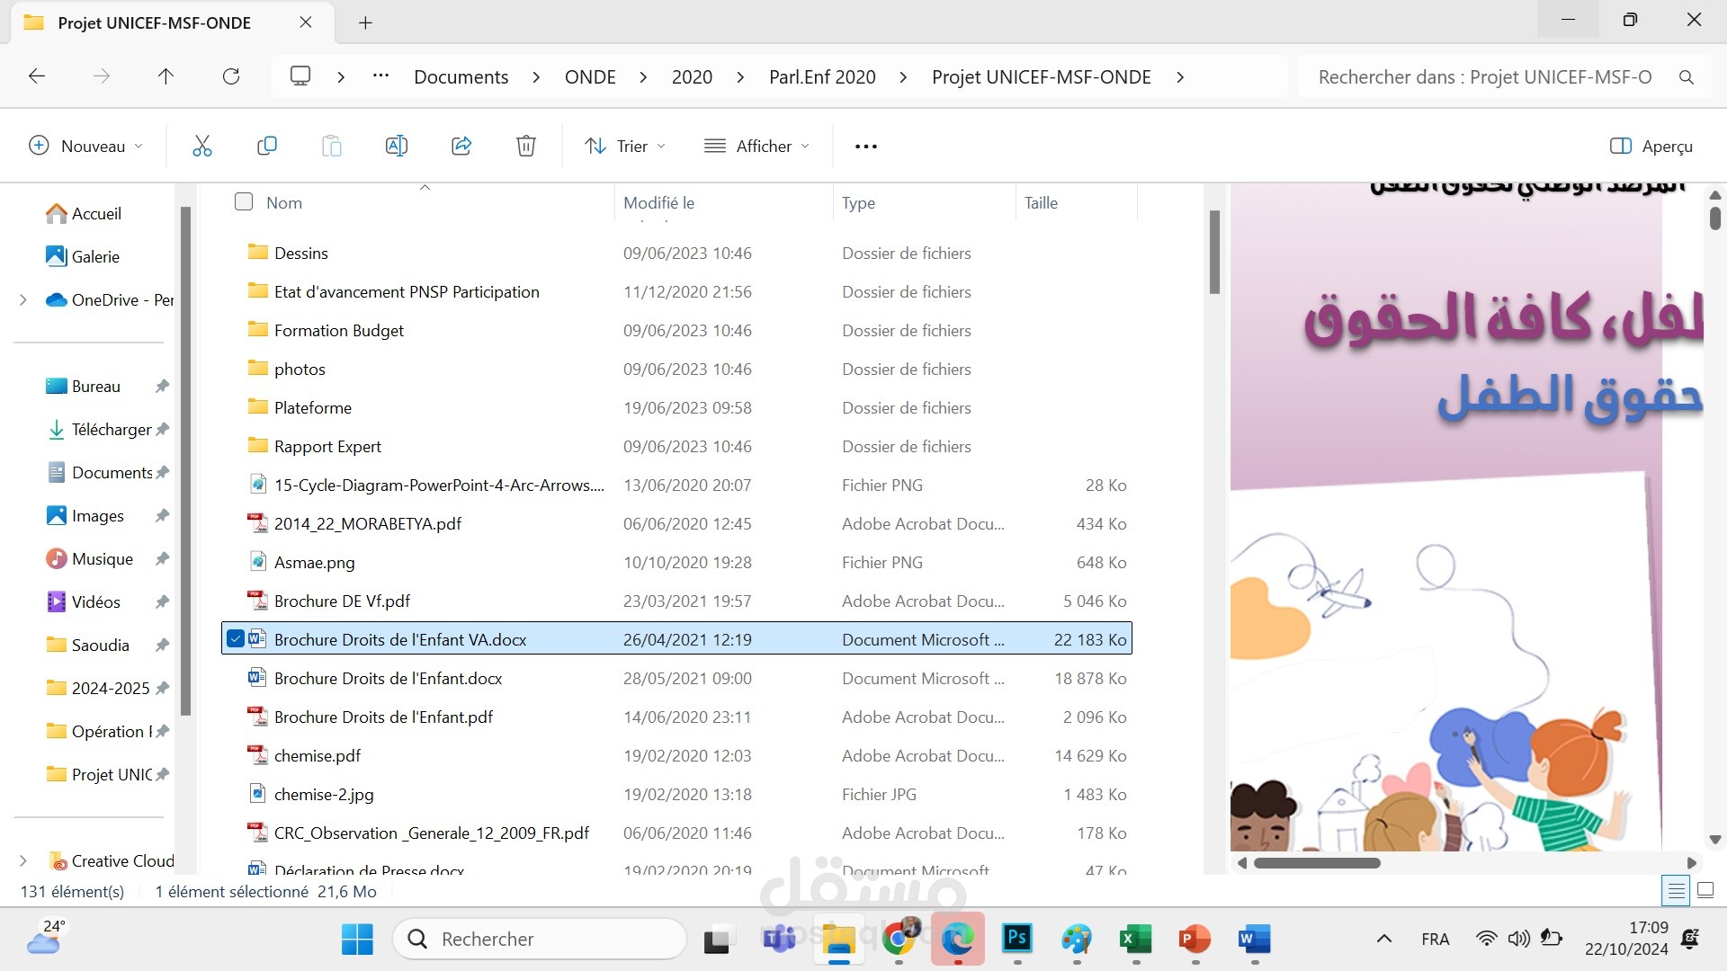Toggle the Aperçu preview pane
The height and width of the screenshot is (971, 1727).
coord(1651,146)
